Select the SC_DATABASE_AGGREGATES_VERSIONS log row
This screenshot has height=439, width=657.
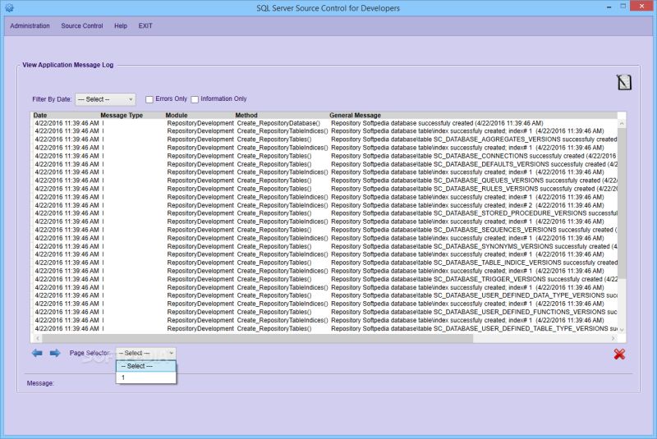click(325, 139)
